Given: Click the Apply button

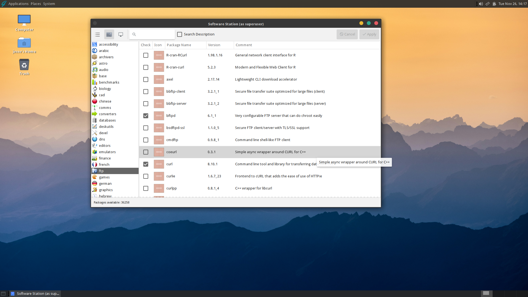Looking at the screenshot, I should click(369, 34).
